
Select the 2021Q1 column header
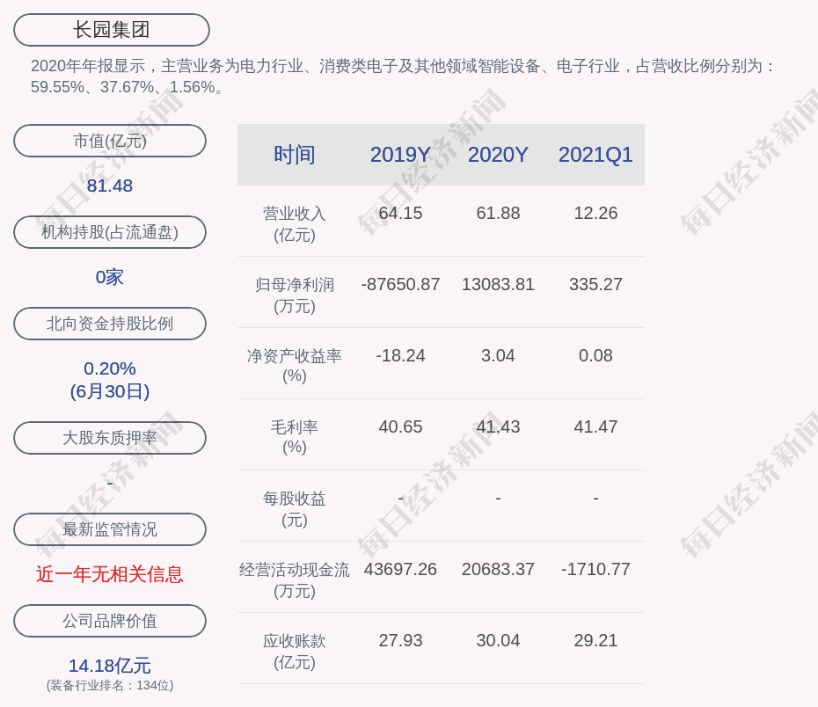[595, 155]
